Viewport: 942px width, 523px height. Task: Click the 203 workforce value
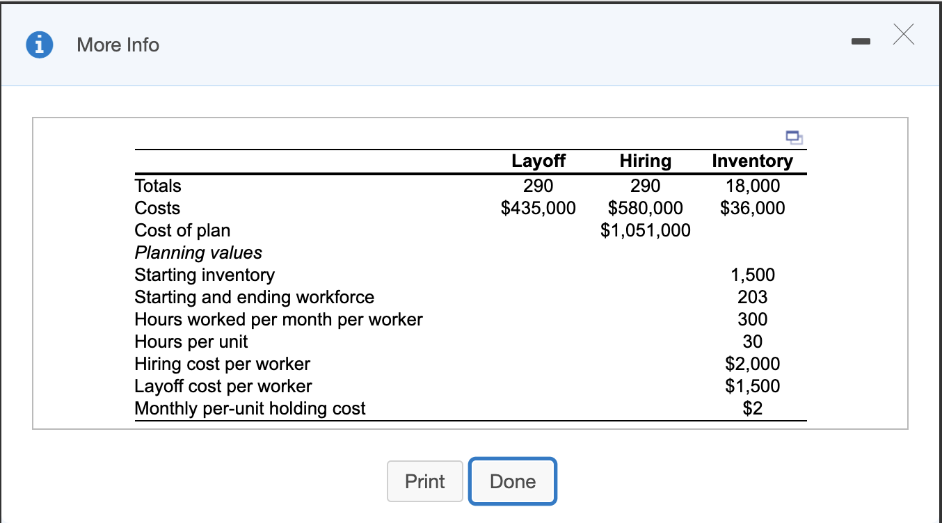coord(753,297)
